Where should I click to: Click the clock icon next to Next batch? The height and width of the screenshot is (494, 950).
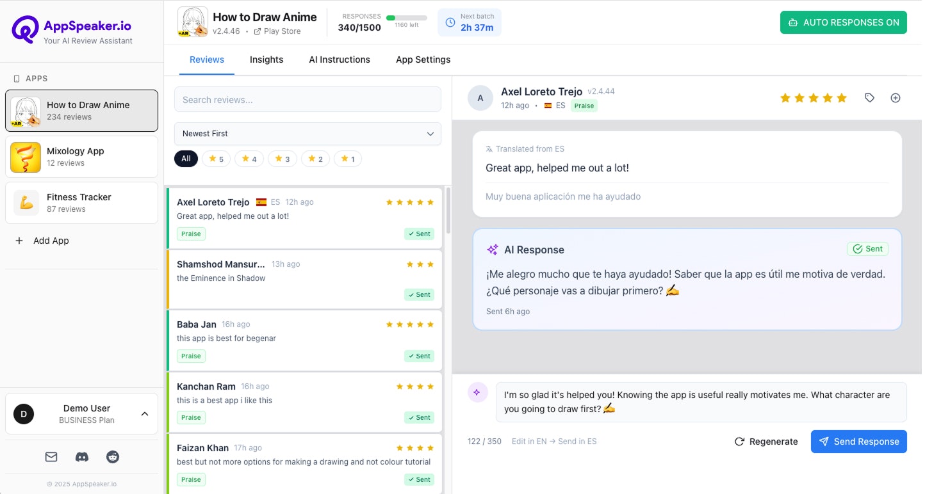click(x=450, y=22)
